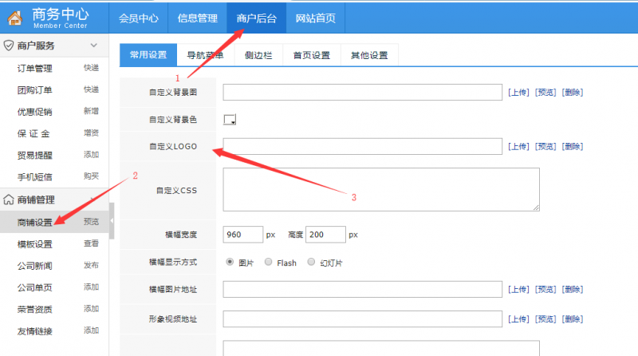Image resolution: width=638 pixels, height=356 pixels.
Task: Open the 会员中心 top menu
Action: tap(138, 18)
